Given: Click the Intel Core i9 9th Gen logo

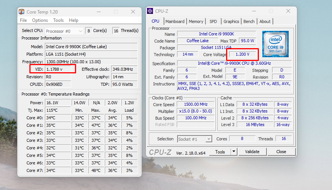Looking at the screenshot, I should coord(275,44).
